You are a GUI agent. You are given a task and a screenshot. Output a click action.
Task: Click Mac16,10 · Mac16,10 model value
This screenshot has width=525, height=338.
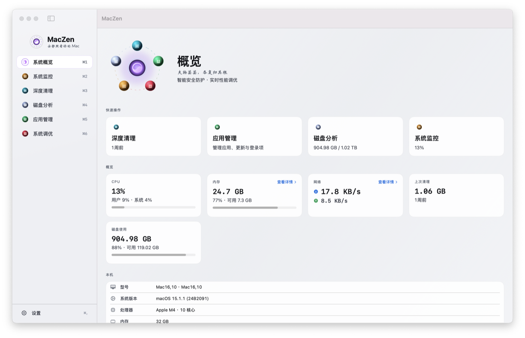pos(179,287)
